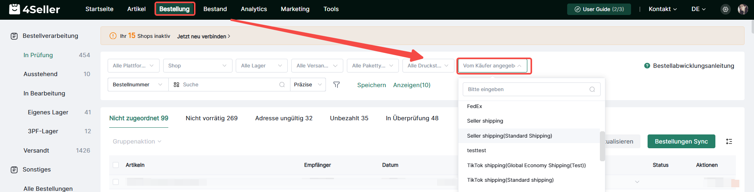Open the DE language selector
This screenshot has width=754, height=192.
(698, 9)
